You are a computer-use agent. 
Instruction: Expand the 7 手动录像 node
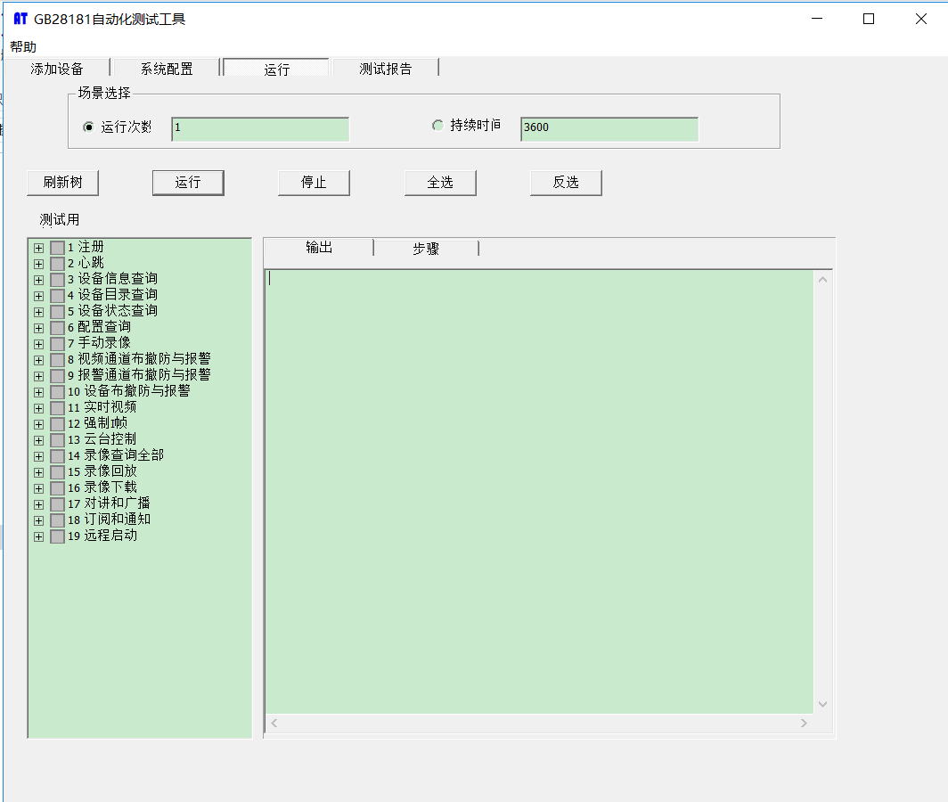[x=38, y=344]
